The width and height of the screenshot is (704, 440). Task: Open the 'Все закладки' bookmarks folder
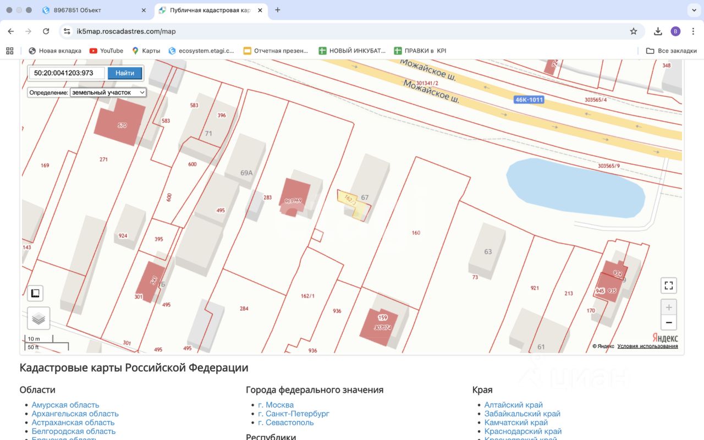tap(672, 51)
